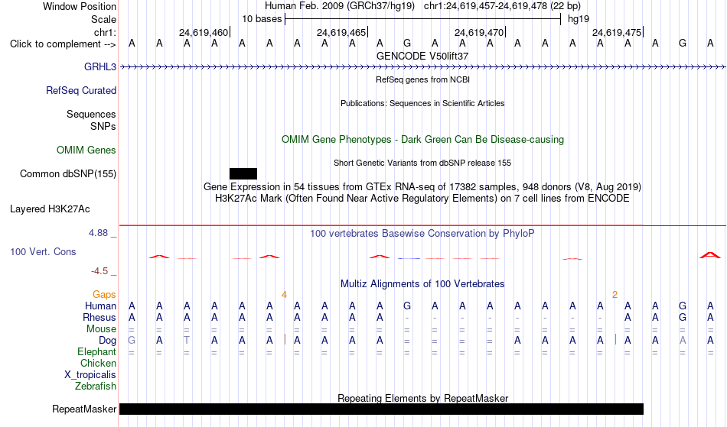Click the Dog species row label
727x427 pixels.
point(108,340)
